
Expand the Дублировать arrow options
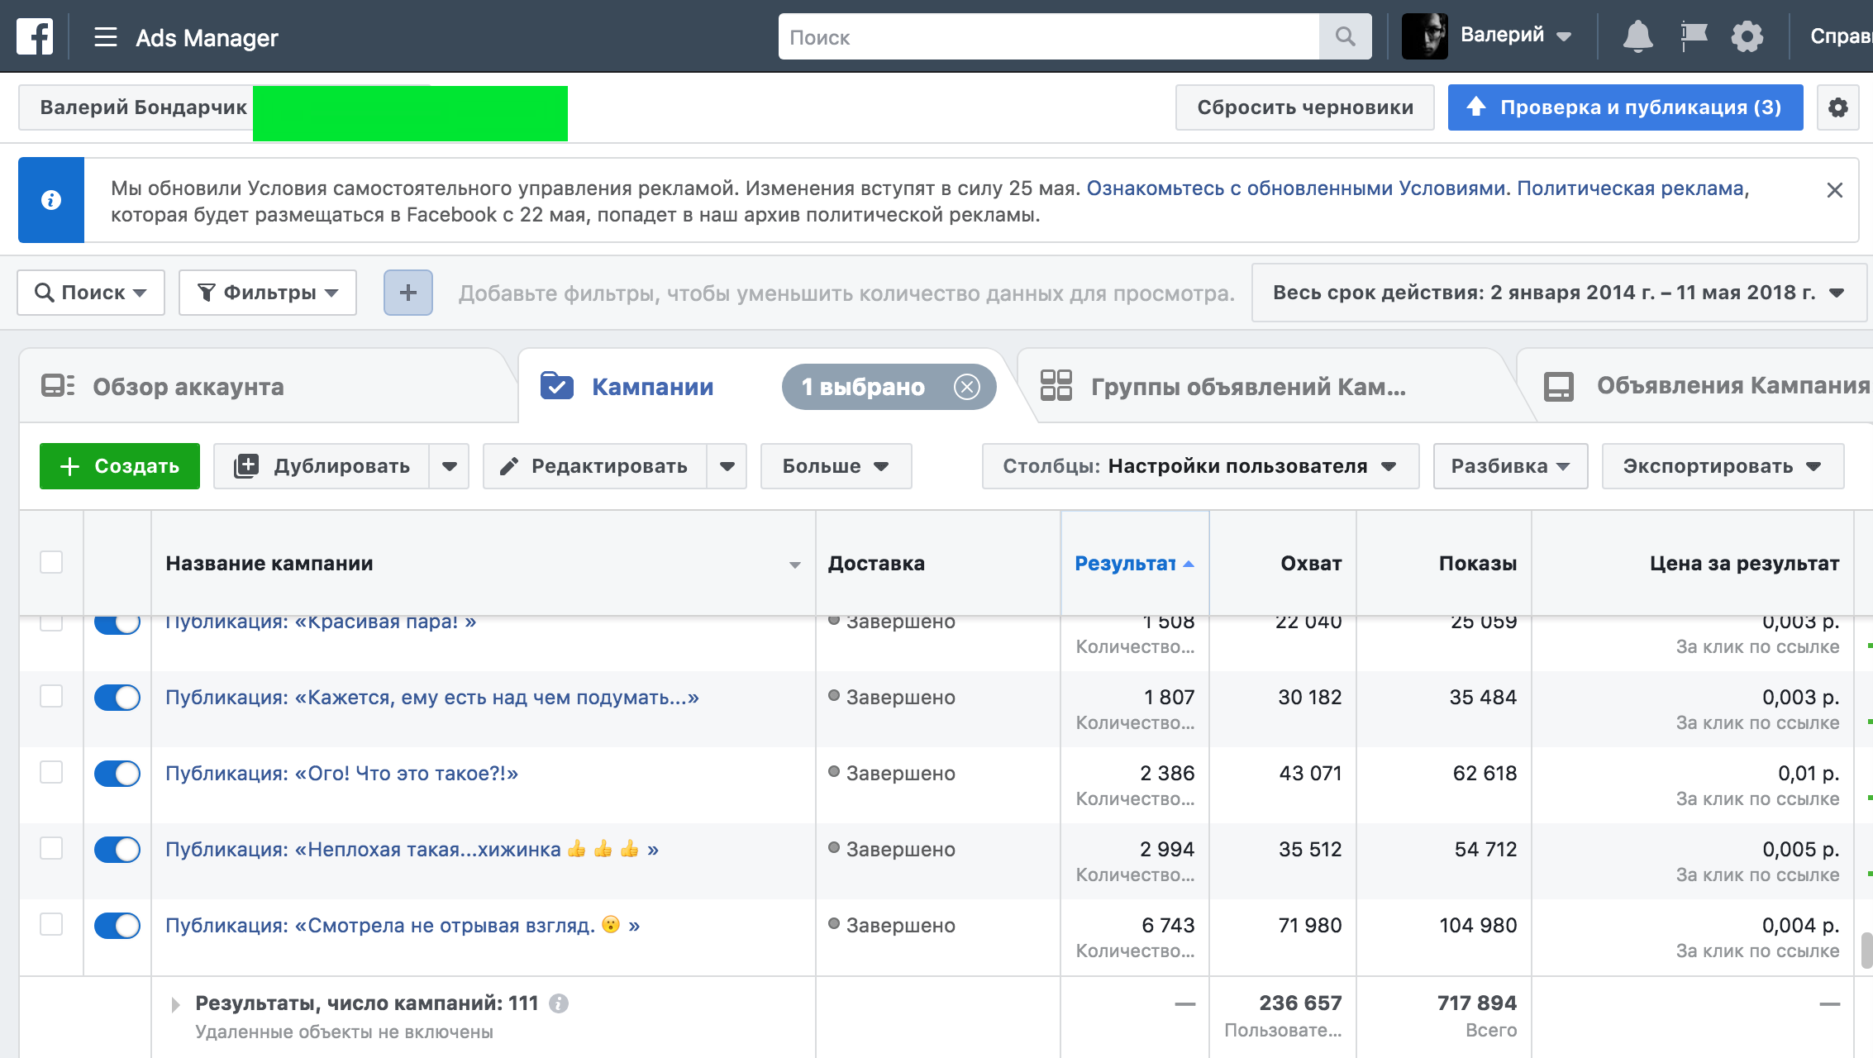tap(450, 466)
